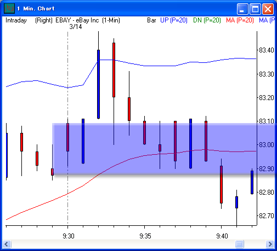Select the red MA (P=20) legend label
Viewport: 277px width, 251px height.
click(240, 20)
